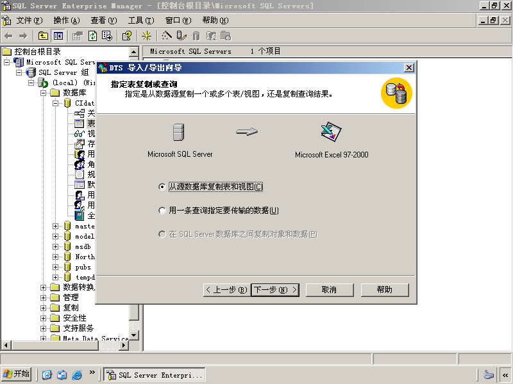This screenshot has width=513, height=384.
Task: Open the Properties toolbar icon
Action: point(78,36)
